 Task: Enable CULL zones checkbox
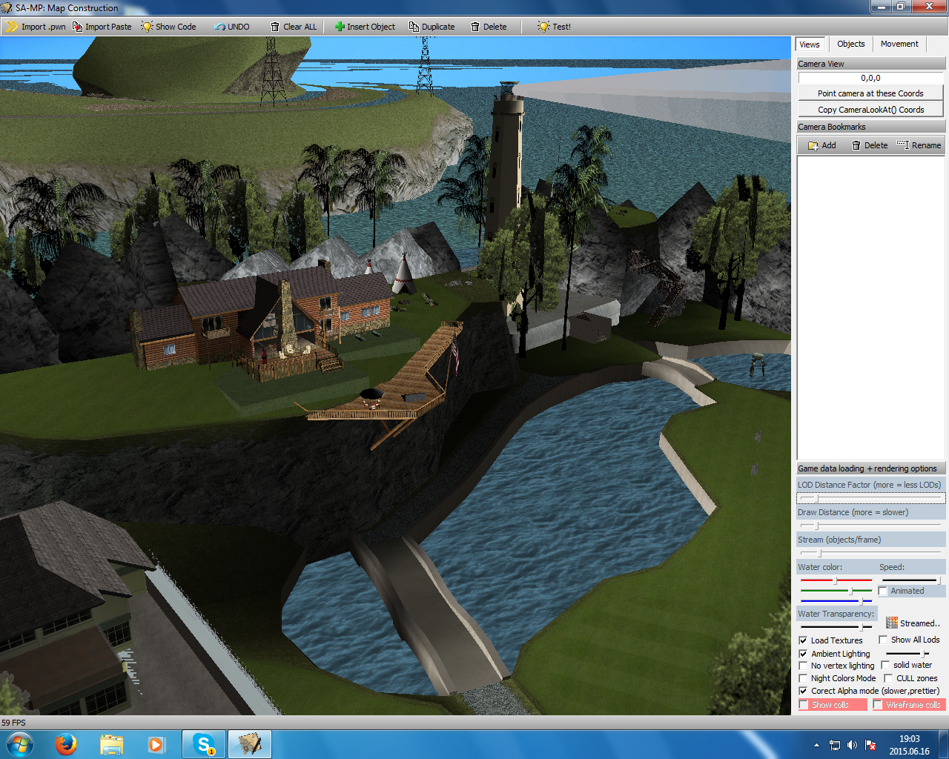coord(888,678)
